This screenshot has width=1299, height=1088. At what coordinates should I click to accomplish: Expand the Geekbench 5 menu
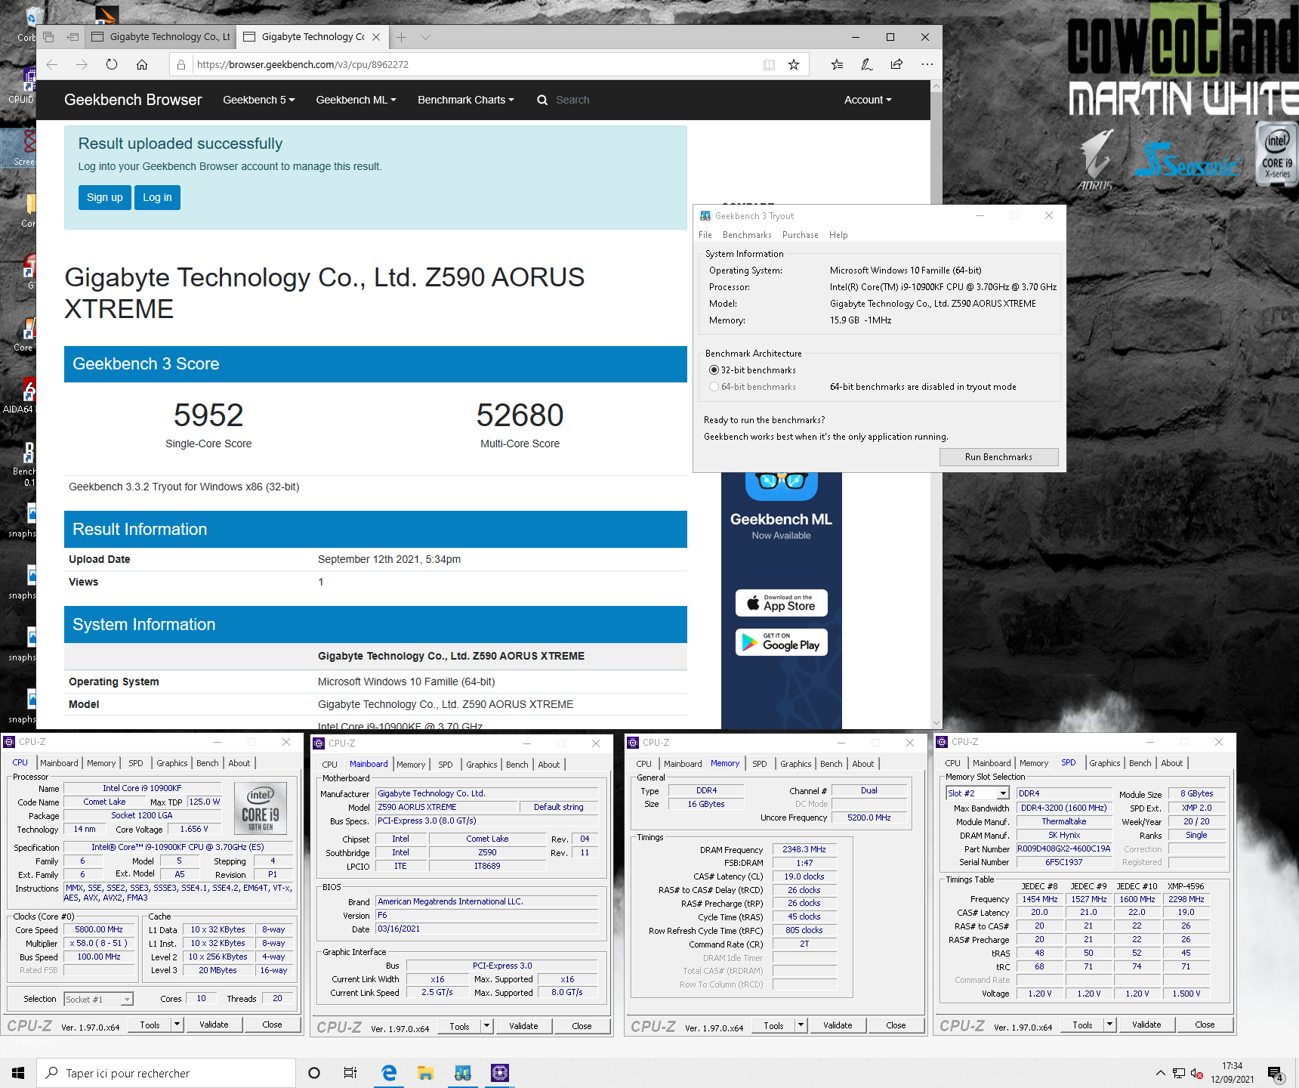[259, 100]
